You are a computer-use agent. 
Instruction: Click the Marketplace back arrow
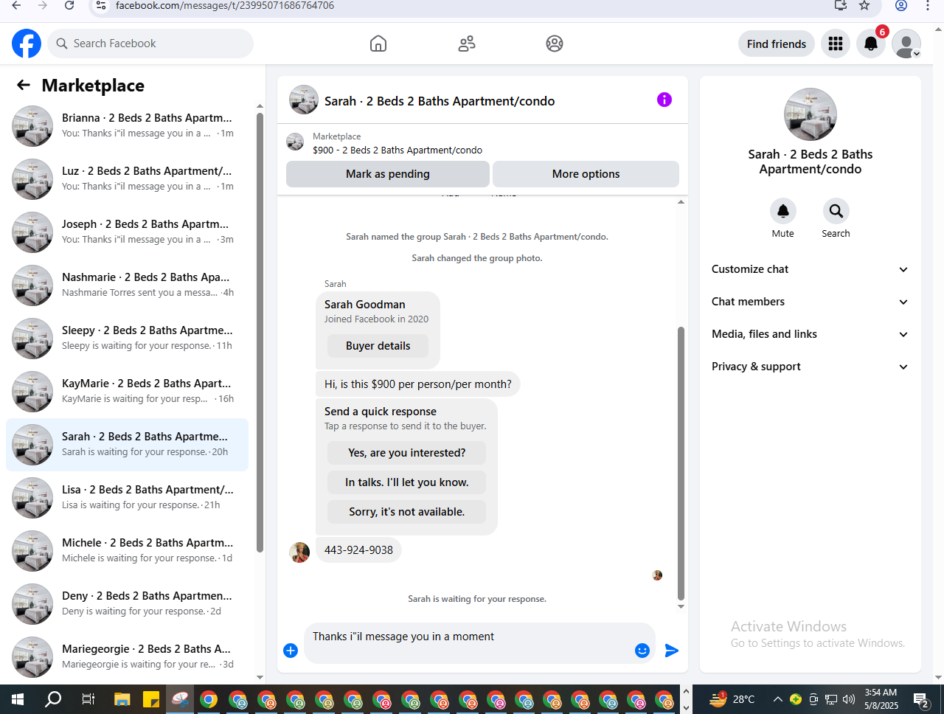click(x=24, y=86)
